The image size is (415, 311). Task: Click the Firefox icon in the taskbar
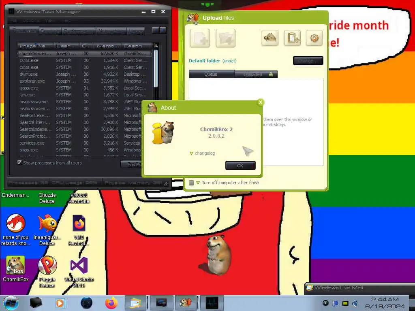click(111, 303)
